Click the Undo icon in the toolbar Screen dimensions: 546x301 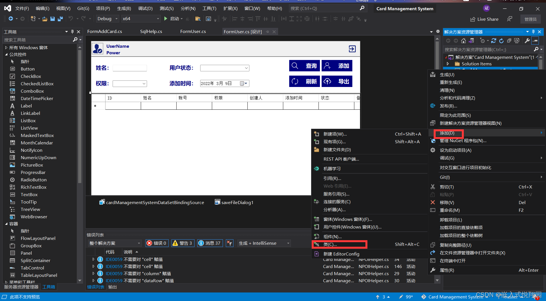[71, 18]
